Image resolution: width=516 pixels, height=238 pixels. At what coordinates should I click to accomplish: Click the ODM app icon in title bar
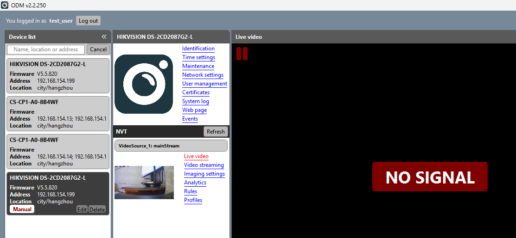click(5, 5)
